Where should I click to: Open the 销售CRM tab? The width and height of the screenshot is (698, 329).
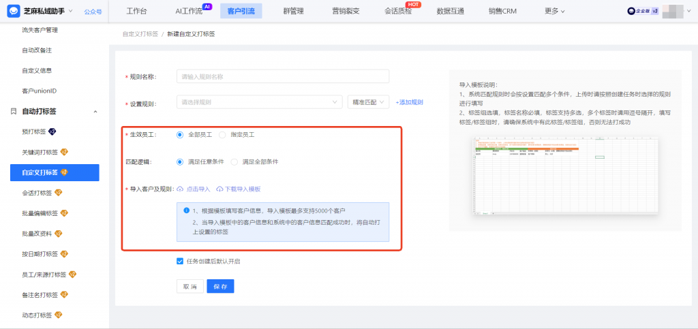(x=502, y=12)
